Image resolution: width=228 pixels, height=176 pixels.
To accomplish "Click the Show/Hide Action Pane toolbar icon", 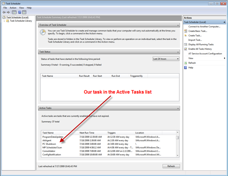I will pos(24,12).
